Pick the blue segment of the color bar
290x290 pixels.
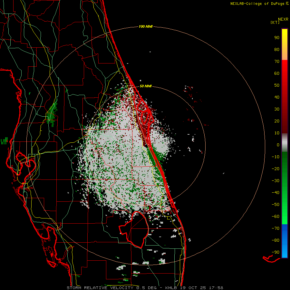click(x=285, y=241)
